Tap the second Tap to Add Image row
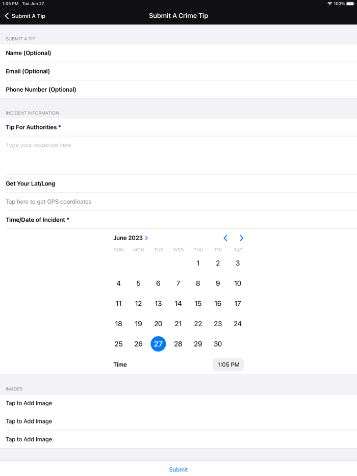357x476 pixels. tap(178, 421)
